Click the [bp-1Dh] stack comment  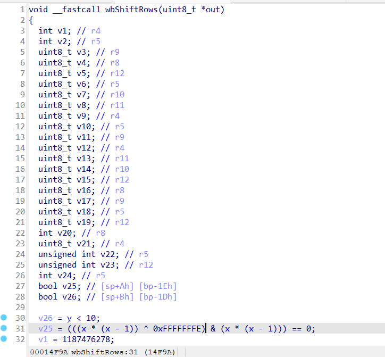(x=158, y=297)
